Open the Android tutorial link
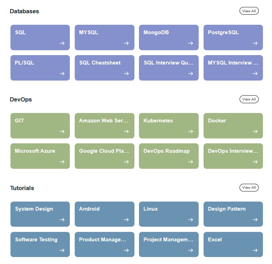The width and height of the screenshot is (272, 264). pyautogui.click(x=104, y=213)
